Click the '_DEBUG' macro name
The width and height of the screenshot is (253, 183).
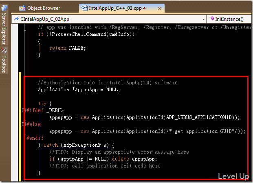[55, 110]
